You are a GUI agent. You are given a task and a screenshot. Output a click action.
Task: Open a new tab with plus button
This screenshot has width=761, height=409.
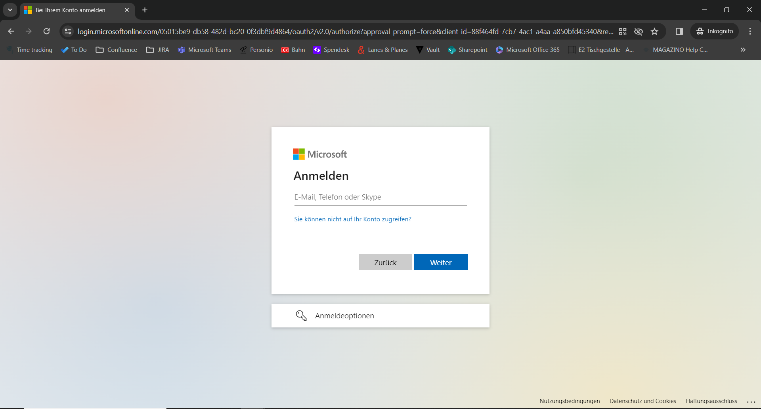tap(145, 10)
